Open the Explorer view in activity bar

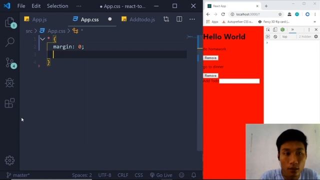tap(9, 22)
